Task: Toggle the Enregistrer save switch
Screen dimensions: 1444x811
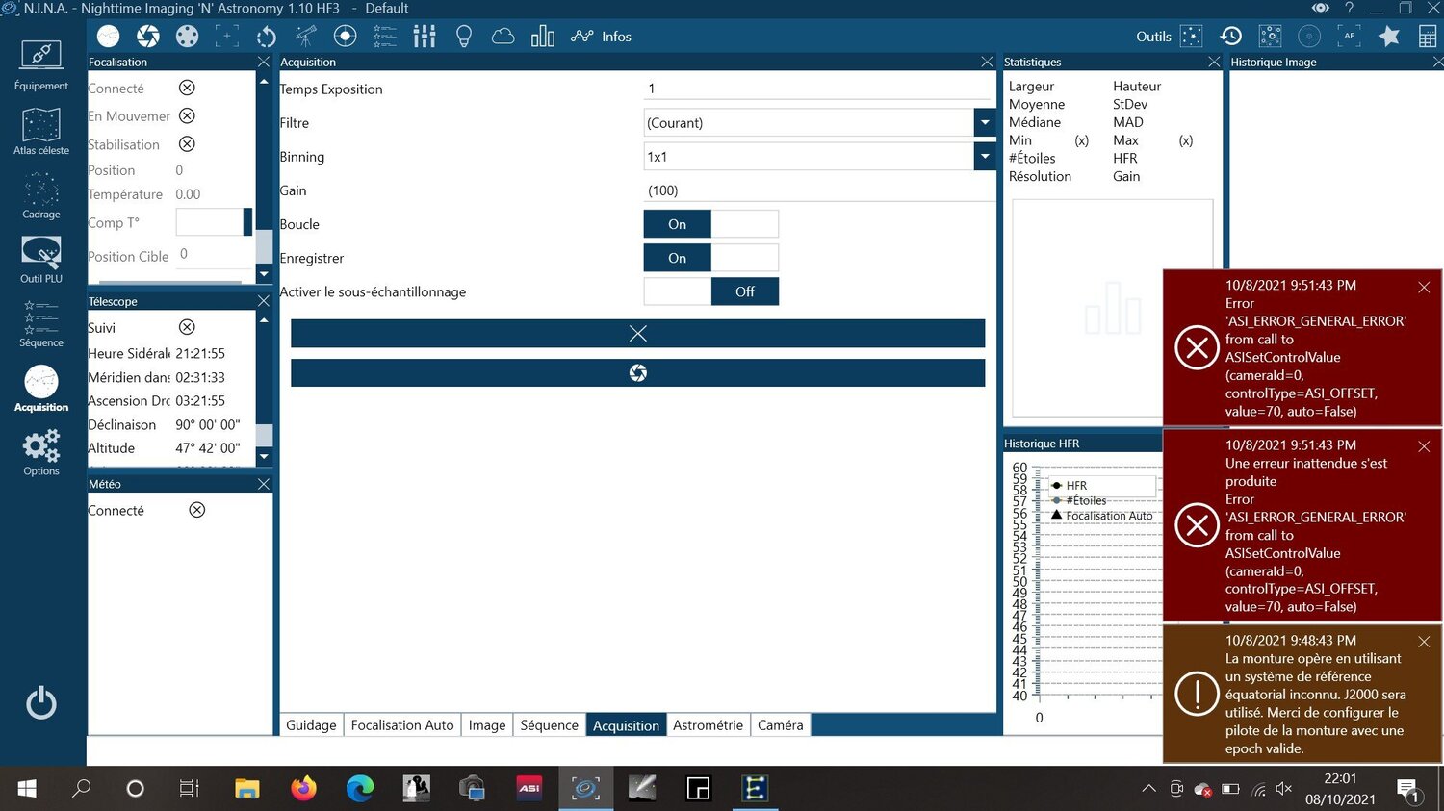Action: [x=710, y=258]
